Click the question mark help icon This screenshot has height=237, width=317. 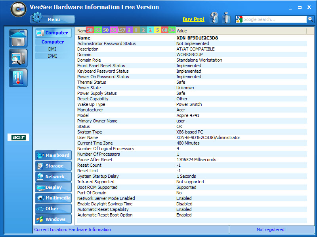214,18
